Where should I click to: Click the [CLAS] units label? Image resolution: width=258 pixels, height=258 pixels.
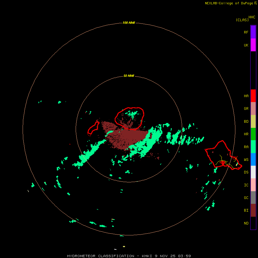[x=242, y=20]
